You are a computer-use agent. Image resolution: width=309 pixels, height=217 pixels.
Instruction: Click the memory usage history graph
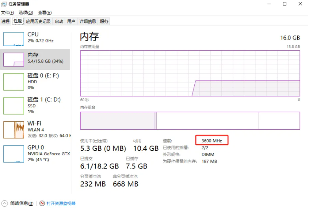coord(190,73)
